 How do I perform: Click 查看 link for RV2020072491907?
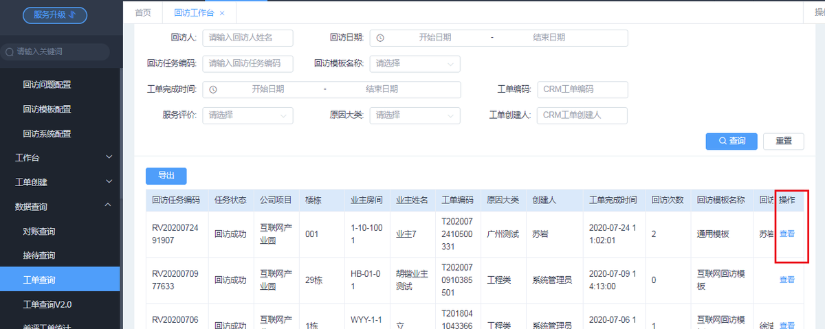pos(787,234)
